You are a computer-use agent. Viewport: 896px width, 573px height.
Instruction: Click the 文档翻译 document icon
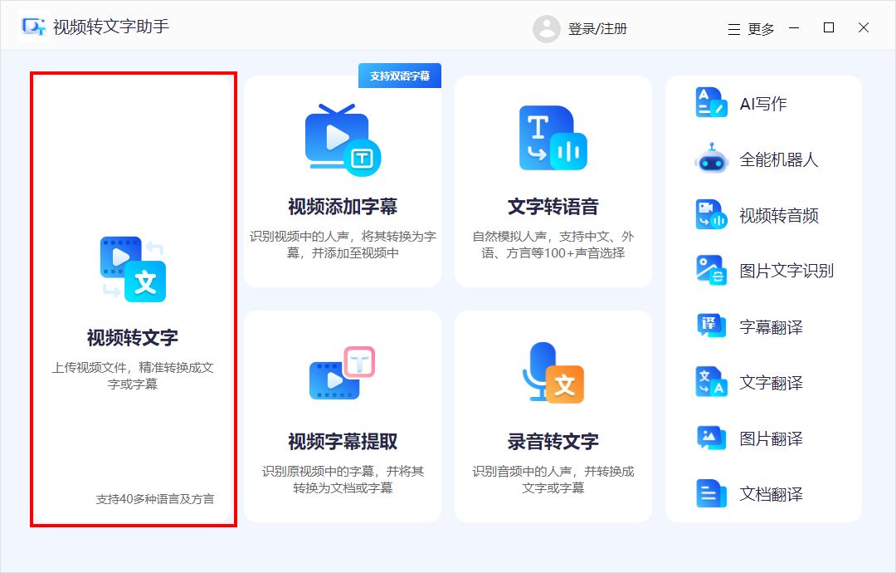tap(711, 493)
